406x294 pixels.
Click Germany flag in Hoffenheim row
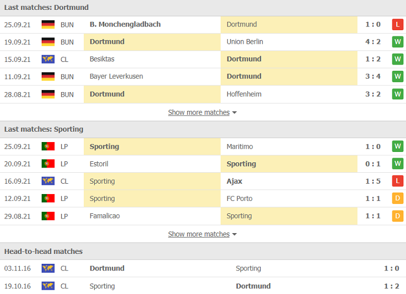pyautogui.click(x=48, y=94)
